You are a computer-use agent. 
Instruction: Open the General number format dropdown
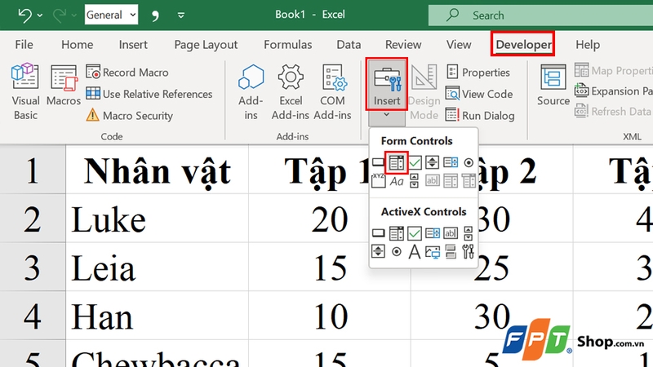click(x=111, y=15)
